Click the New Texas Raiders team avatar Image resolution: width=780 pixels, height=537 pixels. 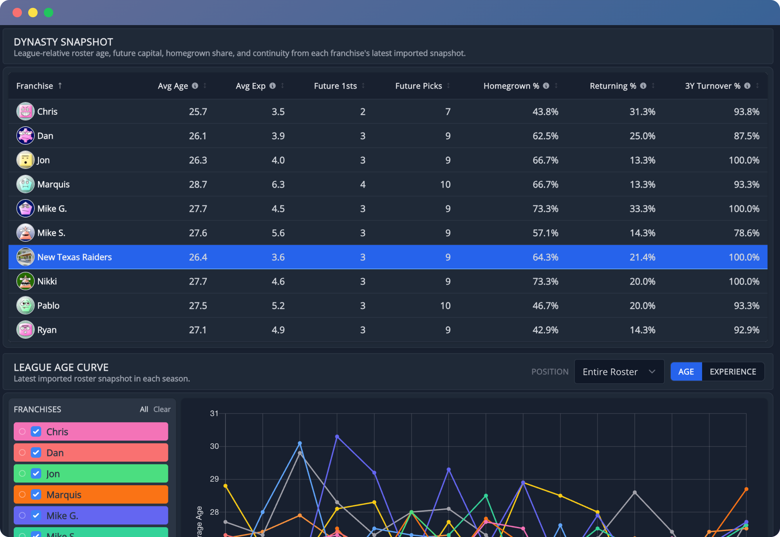pos(25,257)
